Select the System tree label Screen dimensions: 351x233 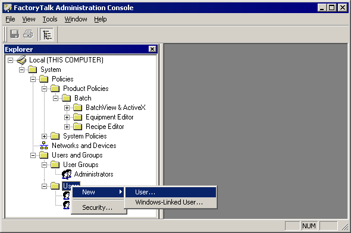(51, 70)
